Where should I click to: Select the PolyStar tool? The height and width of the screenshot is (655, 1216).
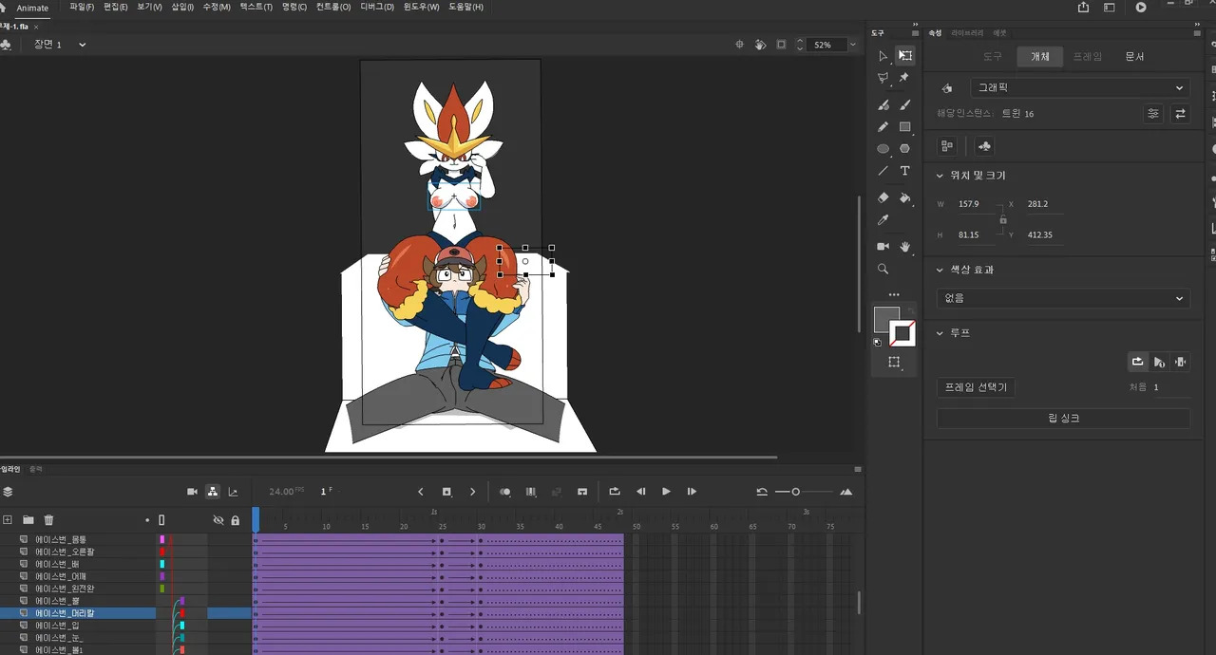[904, 149]
